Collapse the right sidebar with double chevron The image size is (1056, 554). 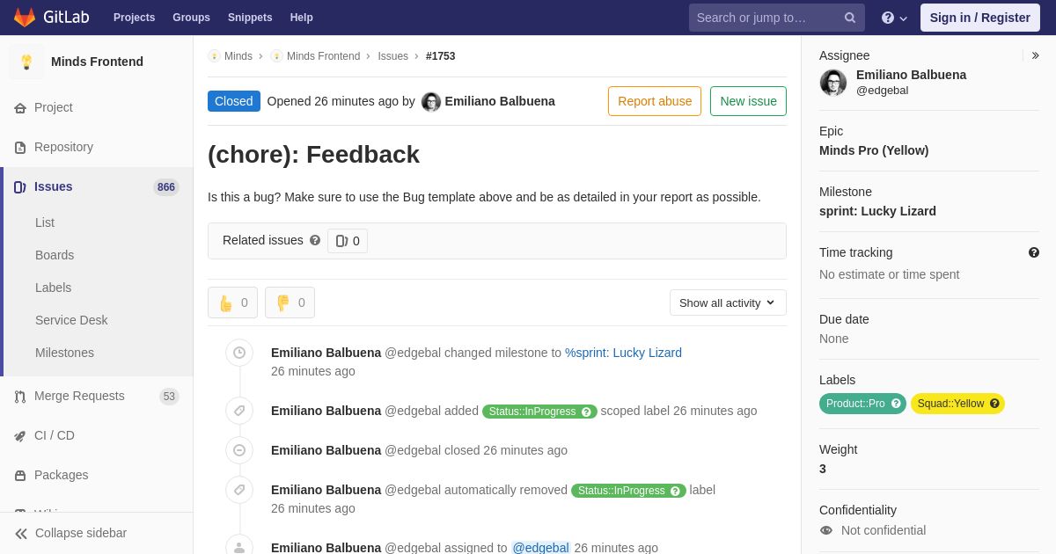[1035, 55]
